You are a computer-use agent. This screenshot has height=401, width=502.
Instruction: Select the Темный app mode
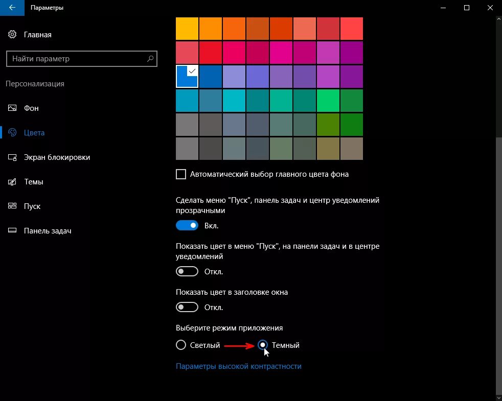pos(263,345)
